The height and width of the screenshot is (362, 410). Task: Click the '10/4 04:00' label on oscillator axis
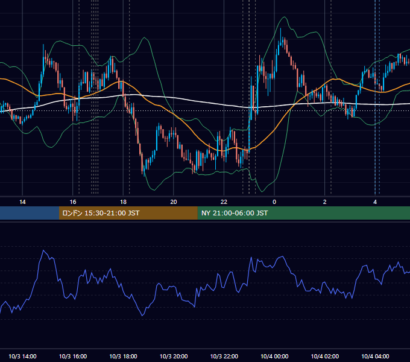(375, 356)
